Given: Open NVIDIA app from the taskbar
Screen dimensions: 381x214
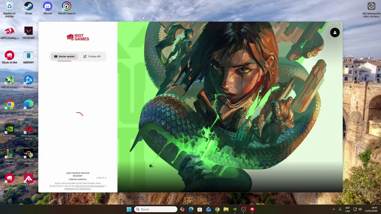Looking at the screenshot, I should point(235,209).
